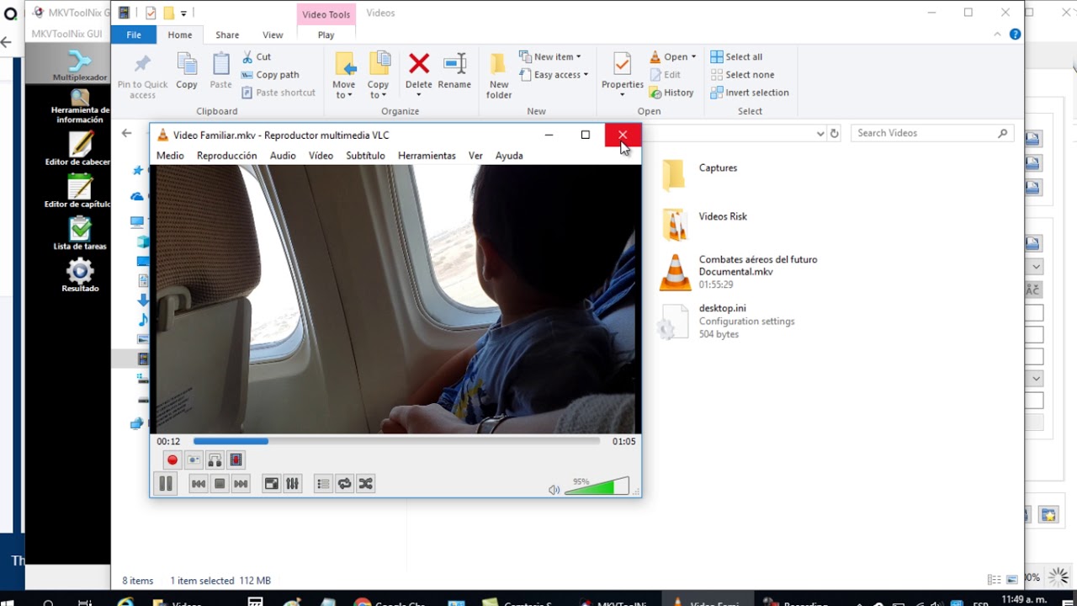Pause the Video Familiar.mkv playback
This screenshot has width=1077, height=606.
[x=166, y=483]
